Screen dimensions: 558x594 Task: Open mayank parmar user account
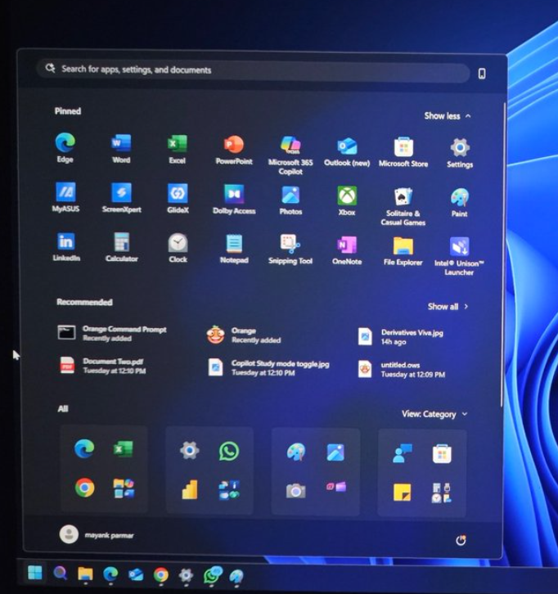tap(97, 534)
